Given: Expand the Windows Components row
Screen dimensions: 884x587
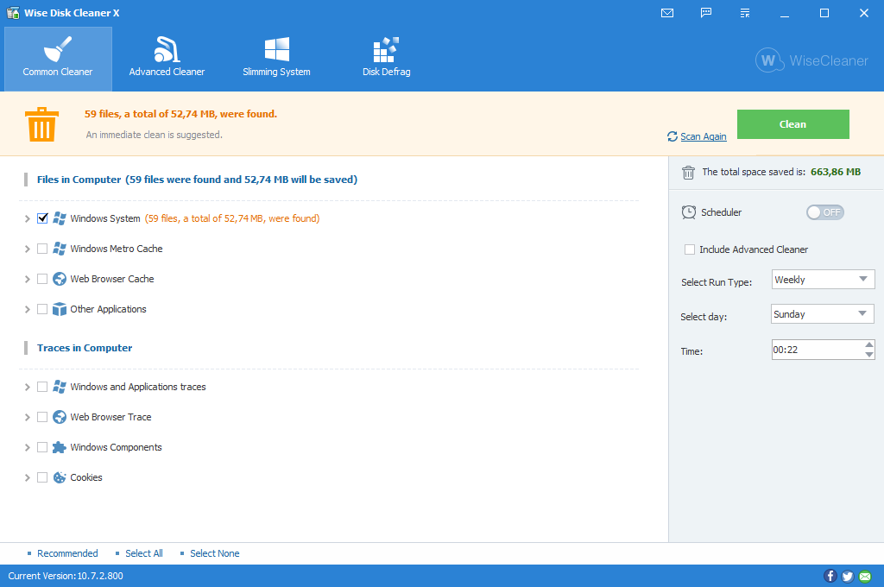Looking at the screenshot, I should coord(27,447).
